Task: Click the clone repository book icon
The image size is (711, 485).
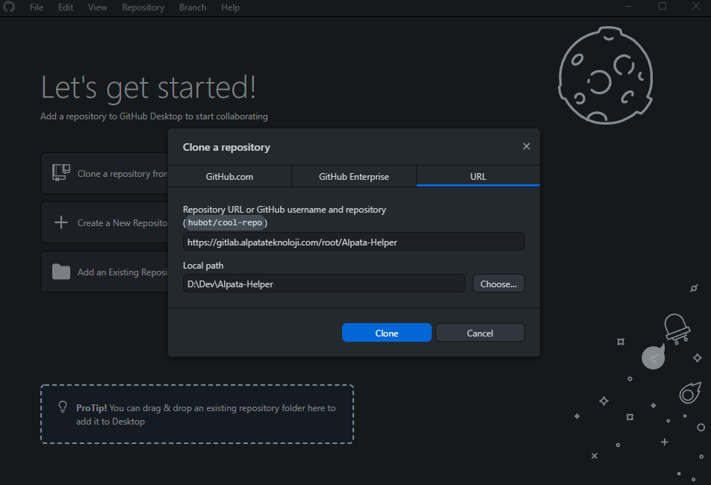Action: [60, 173]
